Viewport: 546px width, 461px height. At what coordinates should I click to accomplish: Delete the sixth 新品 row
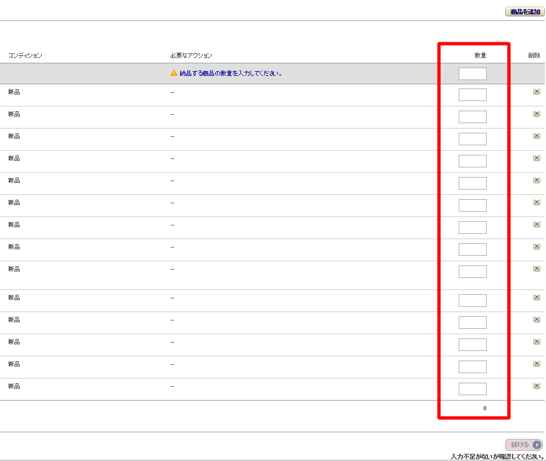tap(536, 202)
